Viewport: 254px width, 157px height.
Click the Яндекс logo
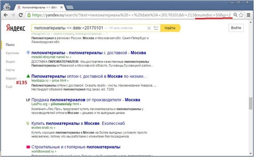(x=16, y=28)
